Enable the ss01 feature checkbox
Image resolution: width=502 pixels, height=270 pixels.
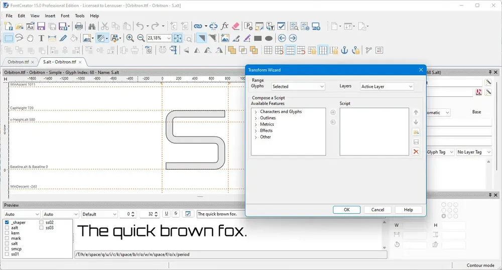pyautogui.click(x=7, y=254)
